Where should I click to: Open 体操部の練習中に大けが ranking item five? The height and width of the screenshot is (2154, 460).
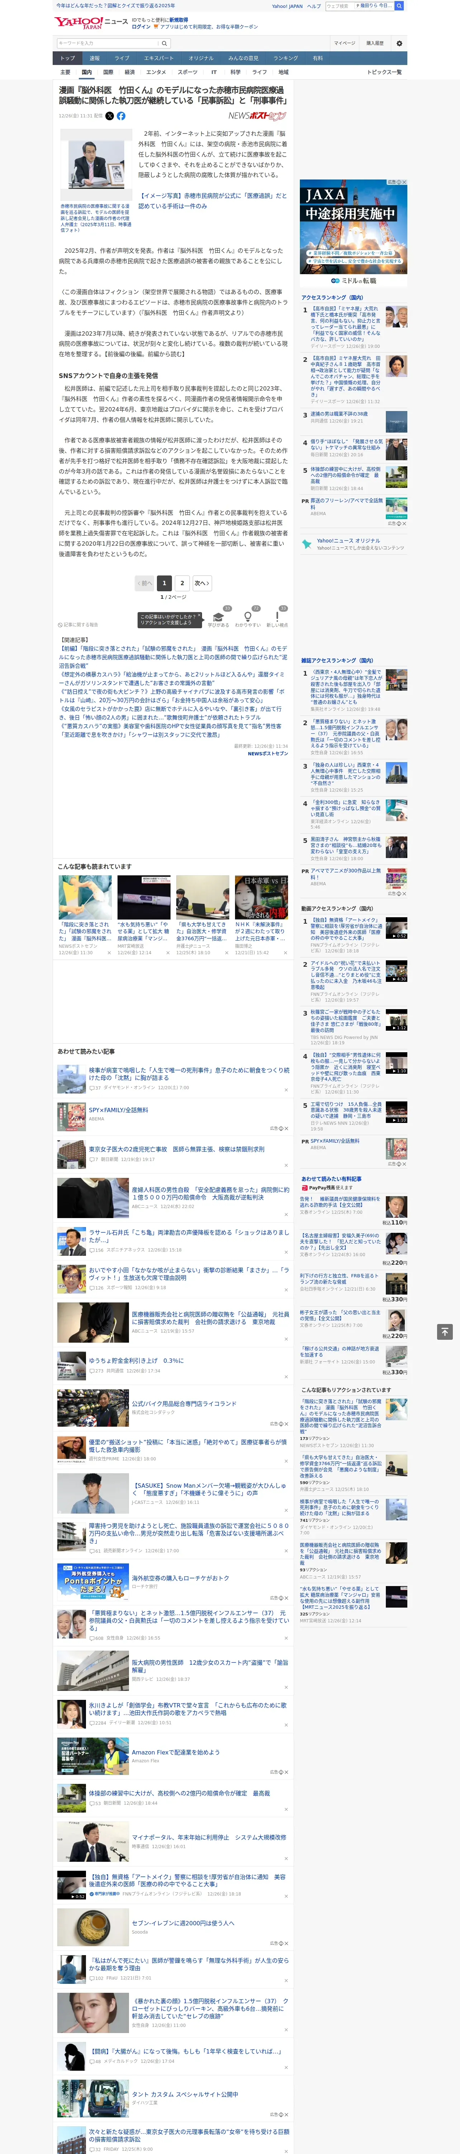point(346,475)
